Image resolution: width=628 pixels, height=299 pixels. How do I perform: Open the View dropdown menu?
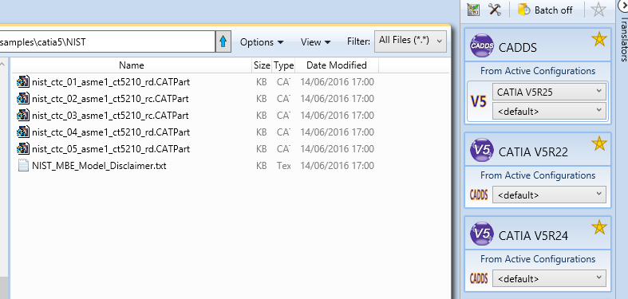316,42
